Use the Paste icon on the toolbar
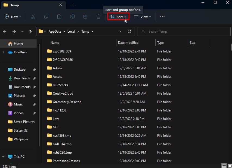The width and height of the screenshot is (232, 168). (x=59, y=17)
